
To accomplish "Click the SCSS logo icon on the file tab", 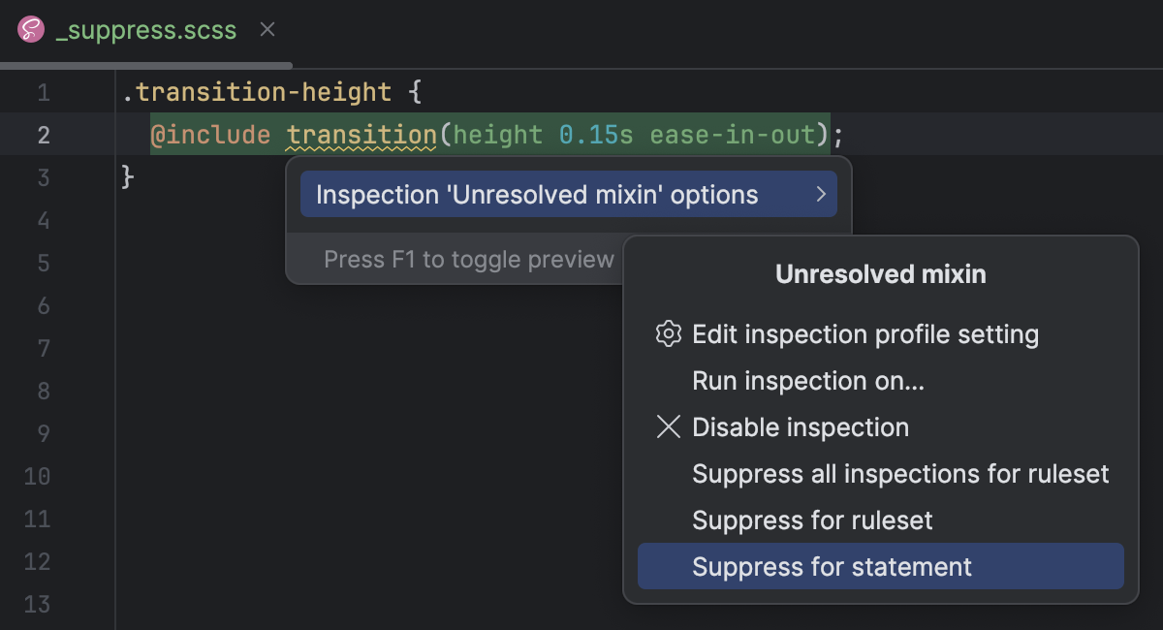I will point(32,29).
